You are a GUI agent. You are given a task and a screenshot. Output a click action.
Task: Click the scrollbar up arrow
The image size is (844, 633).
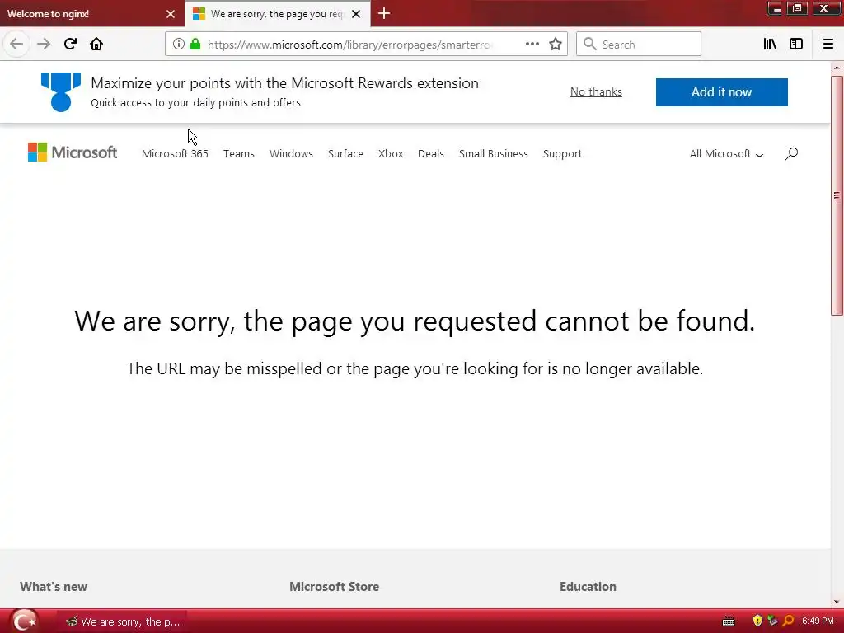pos(837,68)
